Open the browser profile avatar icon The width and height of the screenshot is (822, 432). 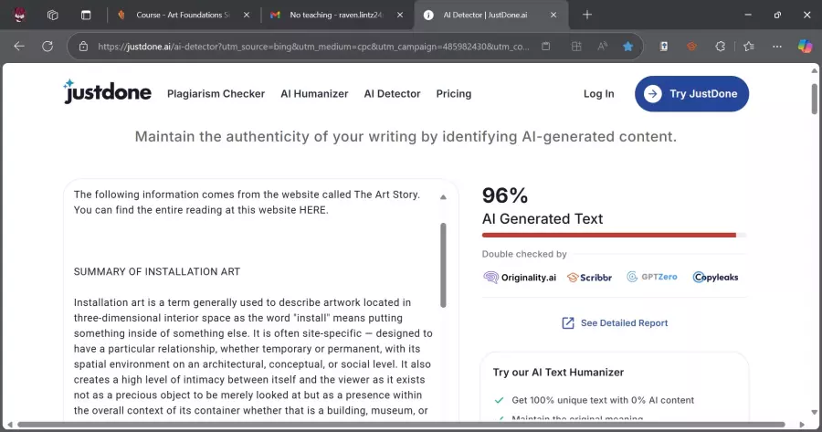pyautogui.click(x=19, y=15)
